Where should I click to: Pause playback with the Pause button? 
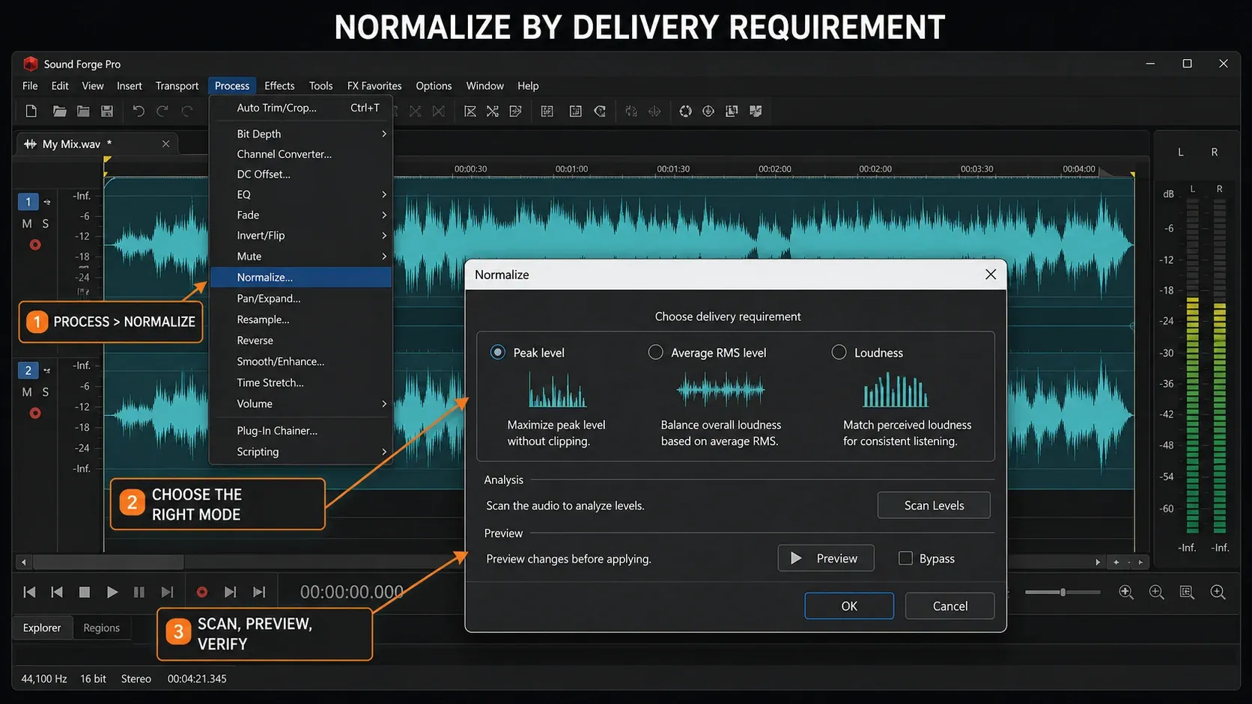tap(139, 592)
